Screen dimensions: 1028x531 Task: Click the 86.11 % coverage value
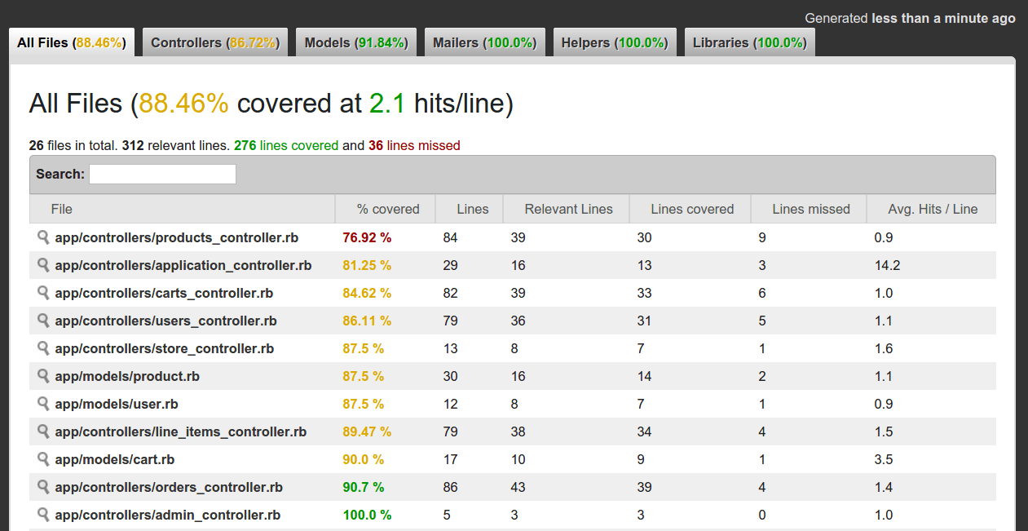(x=367, y=321)
